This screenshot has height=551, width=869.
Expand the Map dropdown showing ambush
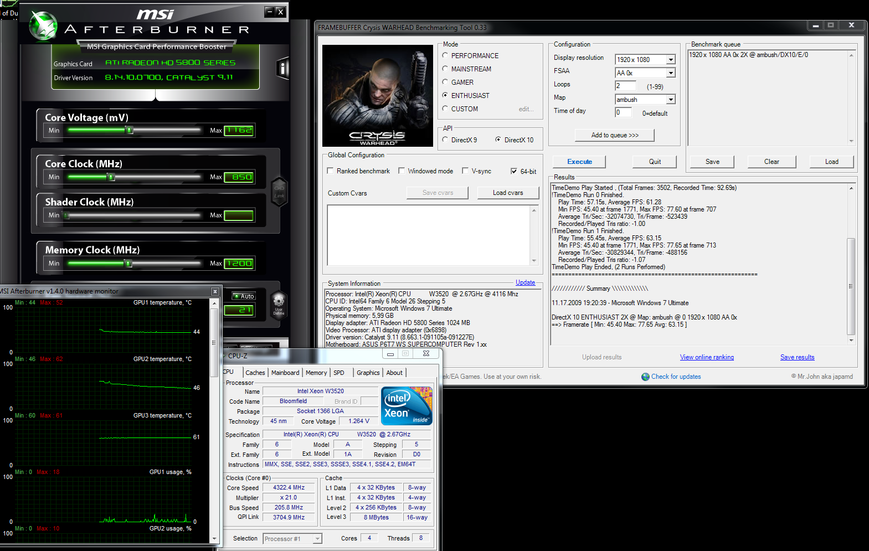(x=671, y=99)
